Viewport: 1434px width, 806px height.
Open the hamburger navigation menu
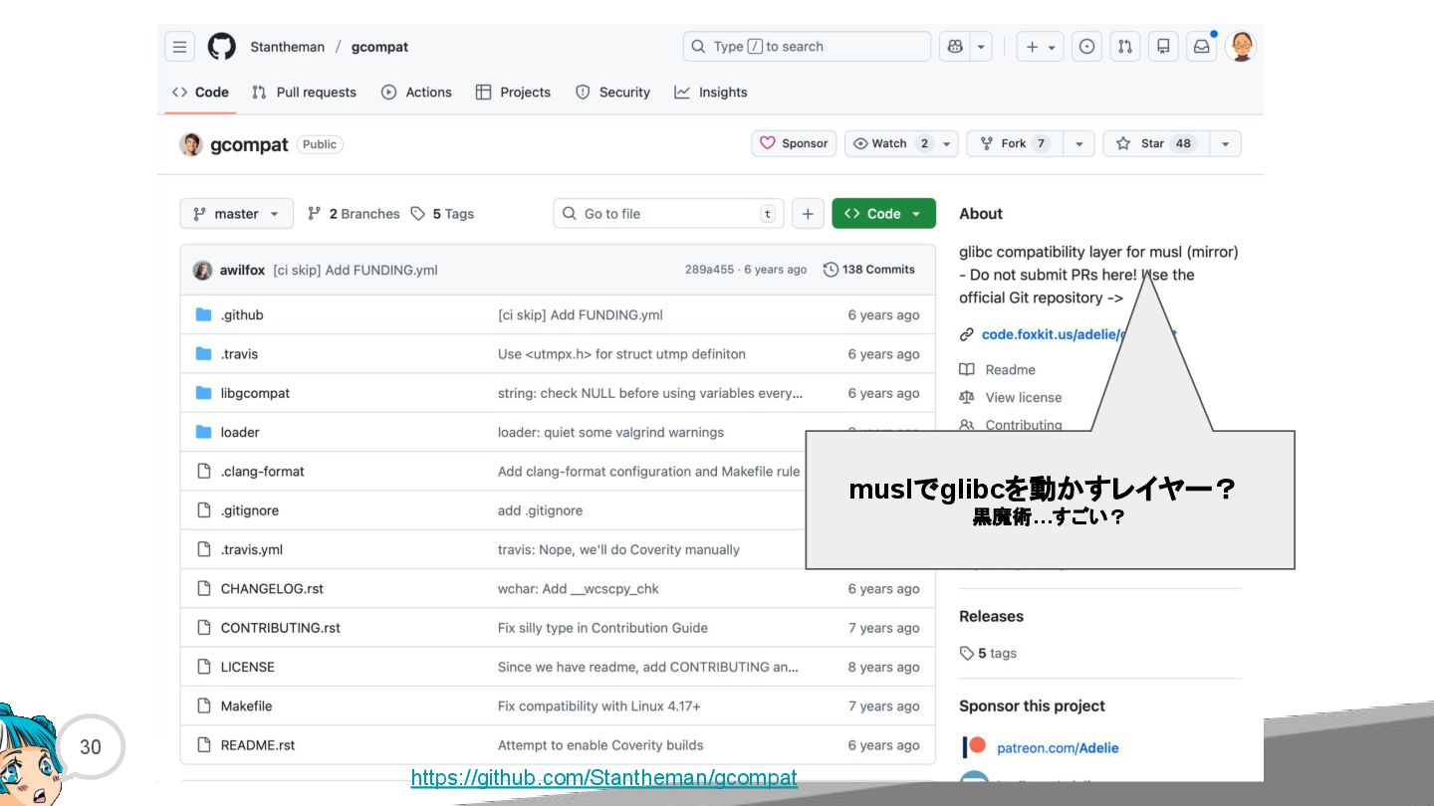pyautogui.click(x=179, y=47)
